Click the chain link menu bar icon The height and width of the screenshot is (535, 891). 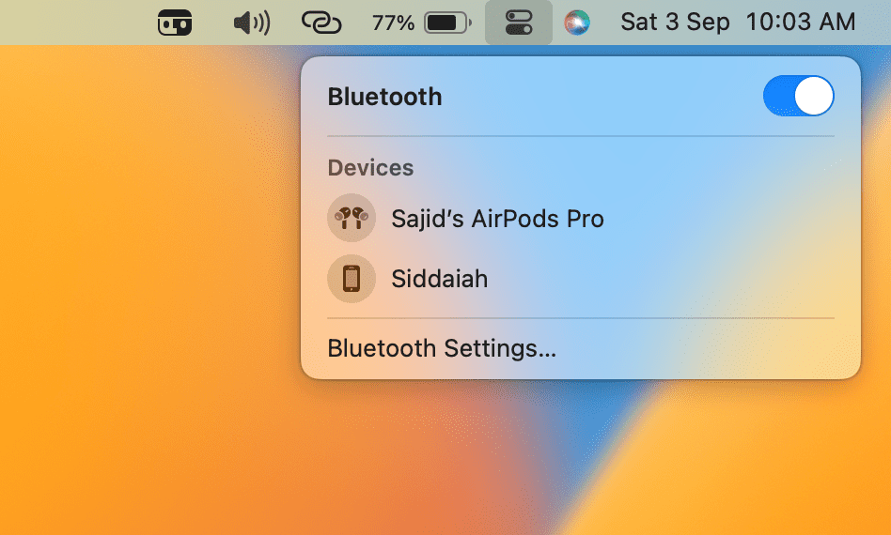pyautogui.click(x=321, y=23)
